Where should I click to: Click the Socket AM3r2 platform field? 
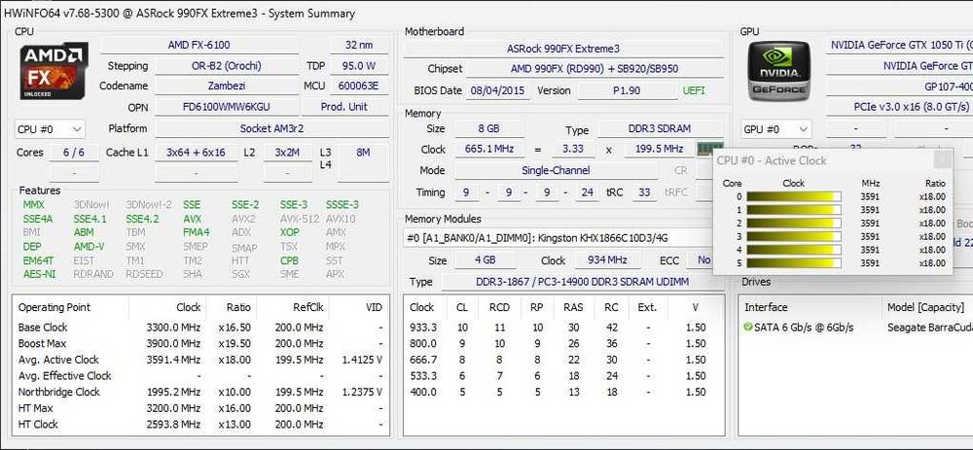pos(272,129)
